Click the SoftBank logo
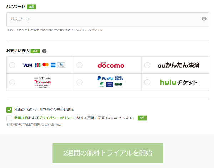 point(43,78)
